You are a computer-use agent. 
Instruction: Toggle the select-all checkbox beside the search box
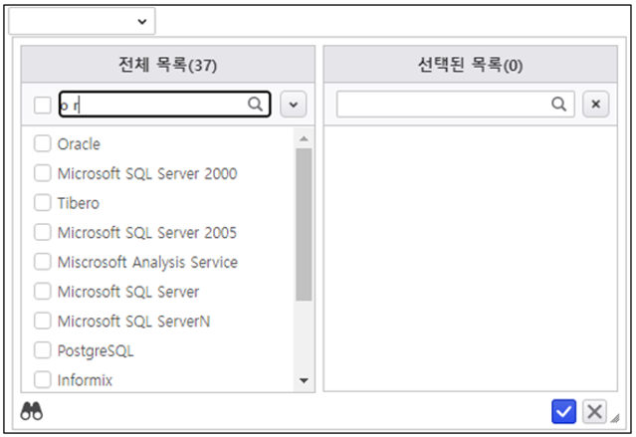coord(43,106)
